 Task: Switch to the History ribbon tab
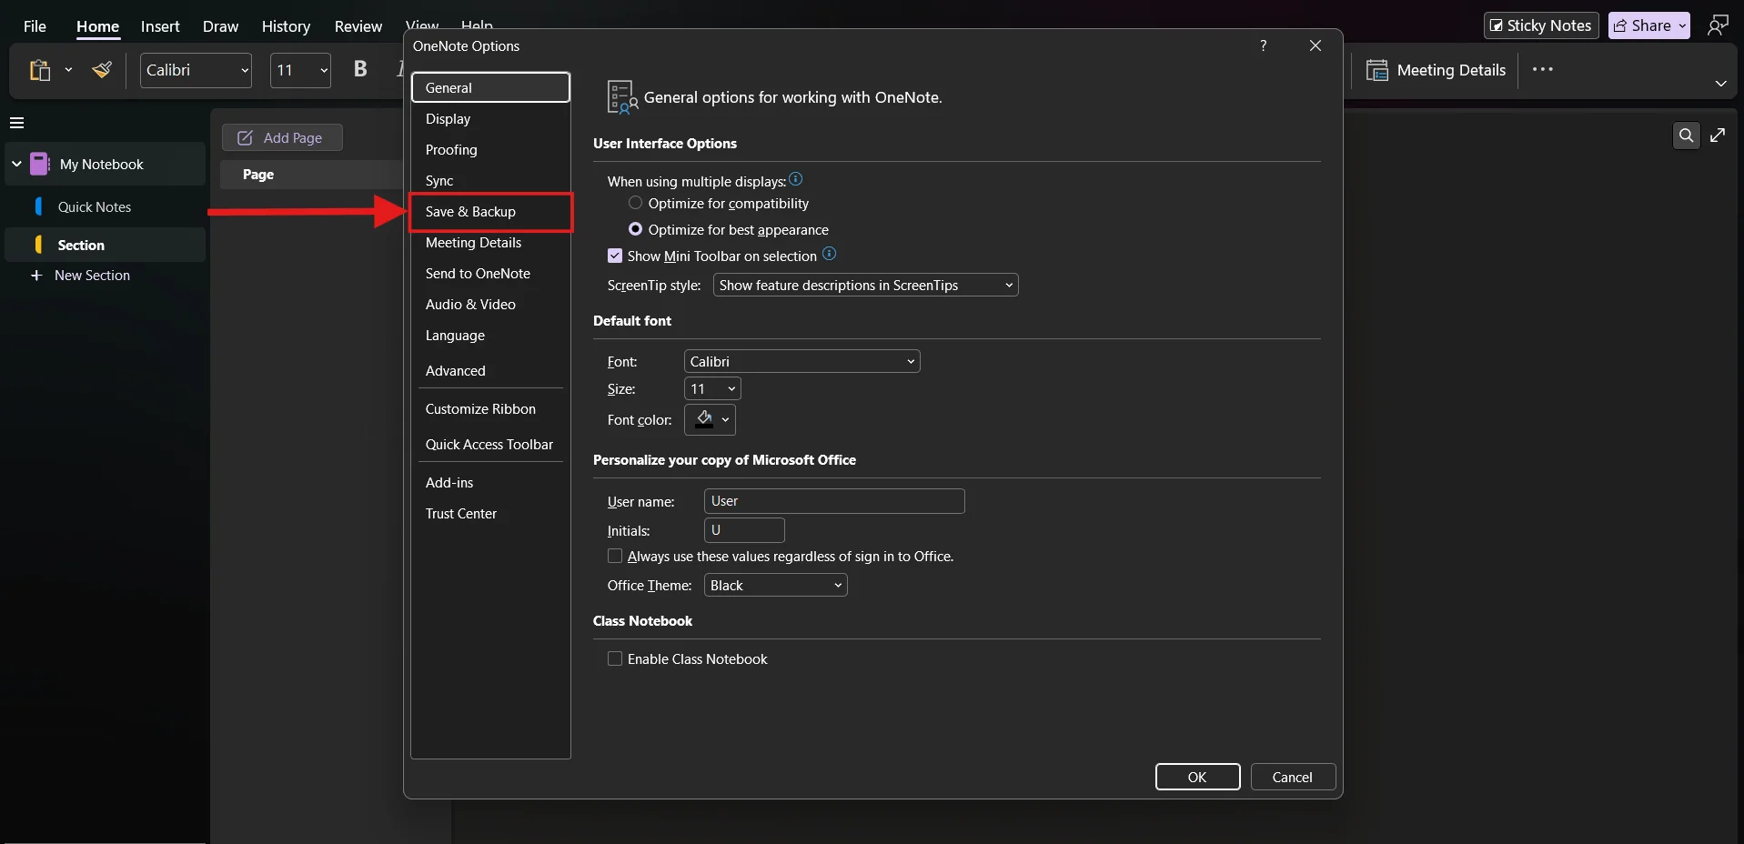(286, 26)
